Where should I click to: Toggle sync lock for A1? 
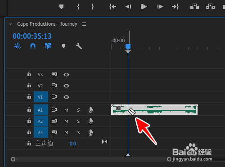pos(54,110)
